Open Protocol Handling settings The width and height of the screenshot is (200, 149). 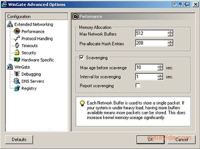point(37,39)
